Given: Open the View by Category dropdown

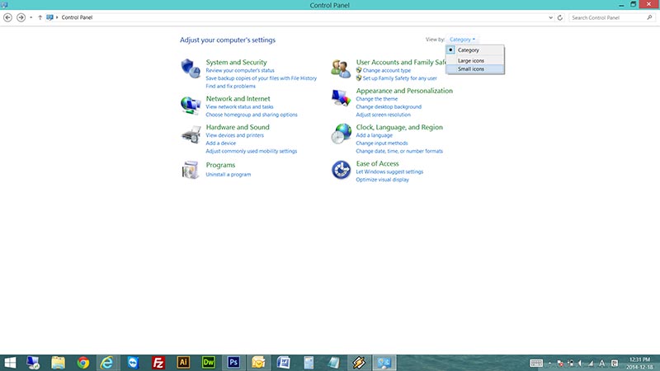Looking at the screenshot, I should [462, 40].
